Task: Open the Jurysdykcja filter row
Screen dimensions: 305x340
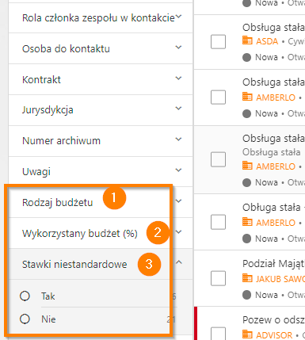Action: [x=101, y=110]
